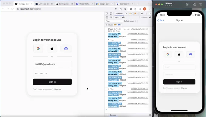Tap the Sign in button on iPhone
Screen dimensions: 206x117
pos(179,82)
